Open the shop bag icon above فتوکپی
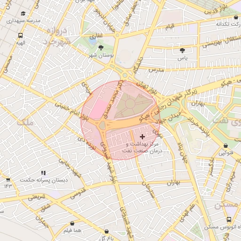The image size is (241, 241). pyautogui.click(x=225, y=145)
